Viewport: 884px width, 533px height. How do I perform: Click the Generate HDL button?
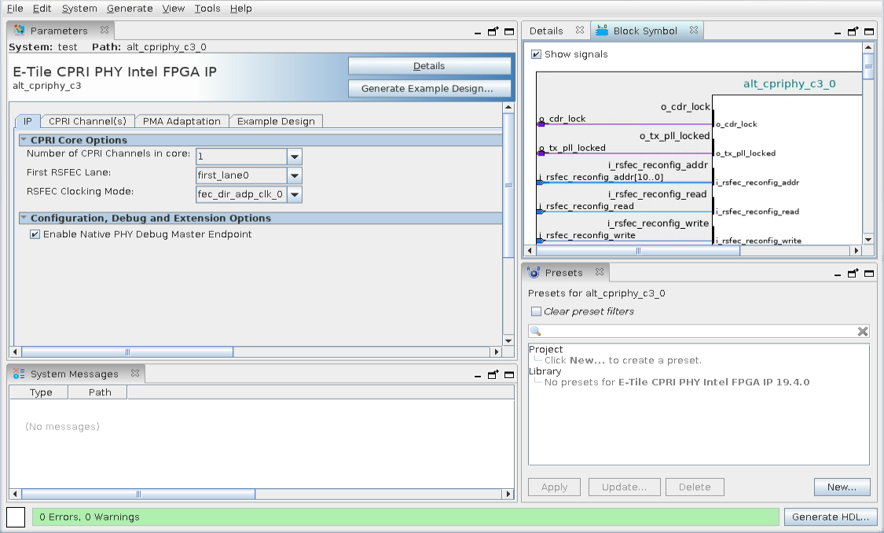831,516
